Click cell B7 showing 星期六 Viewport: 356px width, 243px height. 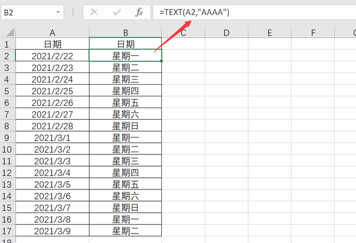126,114
